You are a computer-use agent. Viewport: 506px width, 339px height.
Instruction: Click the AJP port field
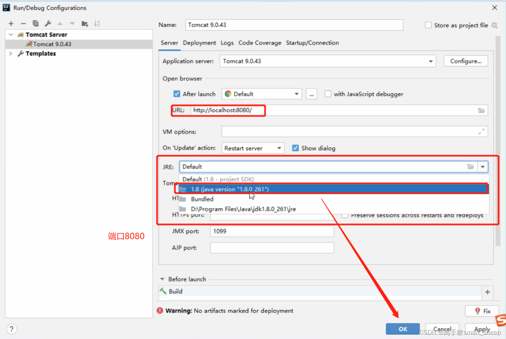point(272,248)
